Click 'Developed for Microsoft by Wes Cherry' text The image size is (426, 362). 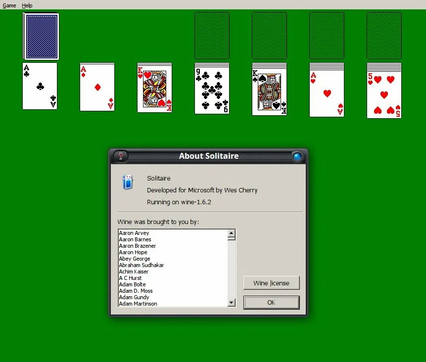click(202, 190)
